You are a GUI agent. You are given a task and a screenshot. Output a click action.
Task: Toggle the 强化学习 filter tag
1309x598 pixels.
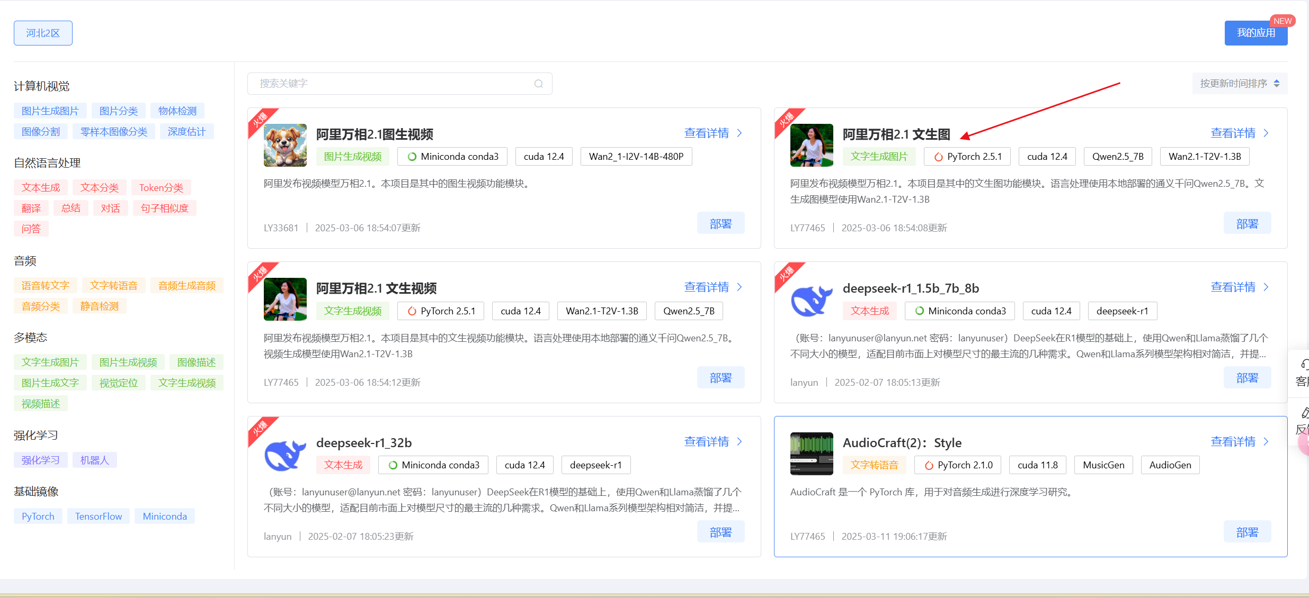[40, 459]
